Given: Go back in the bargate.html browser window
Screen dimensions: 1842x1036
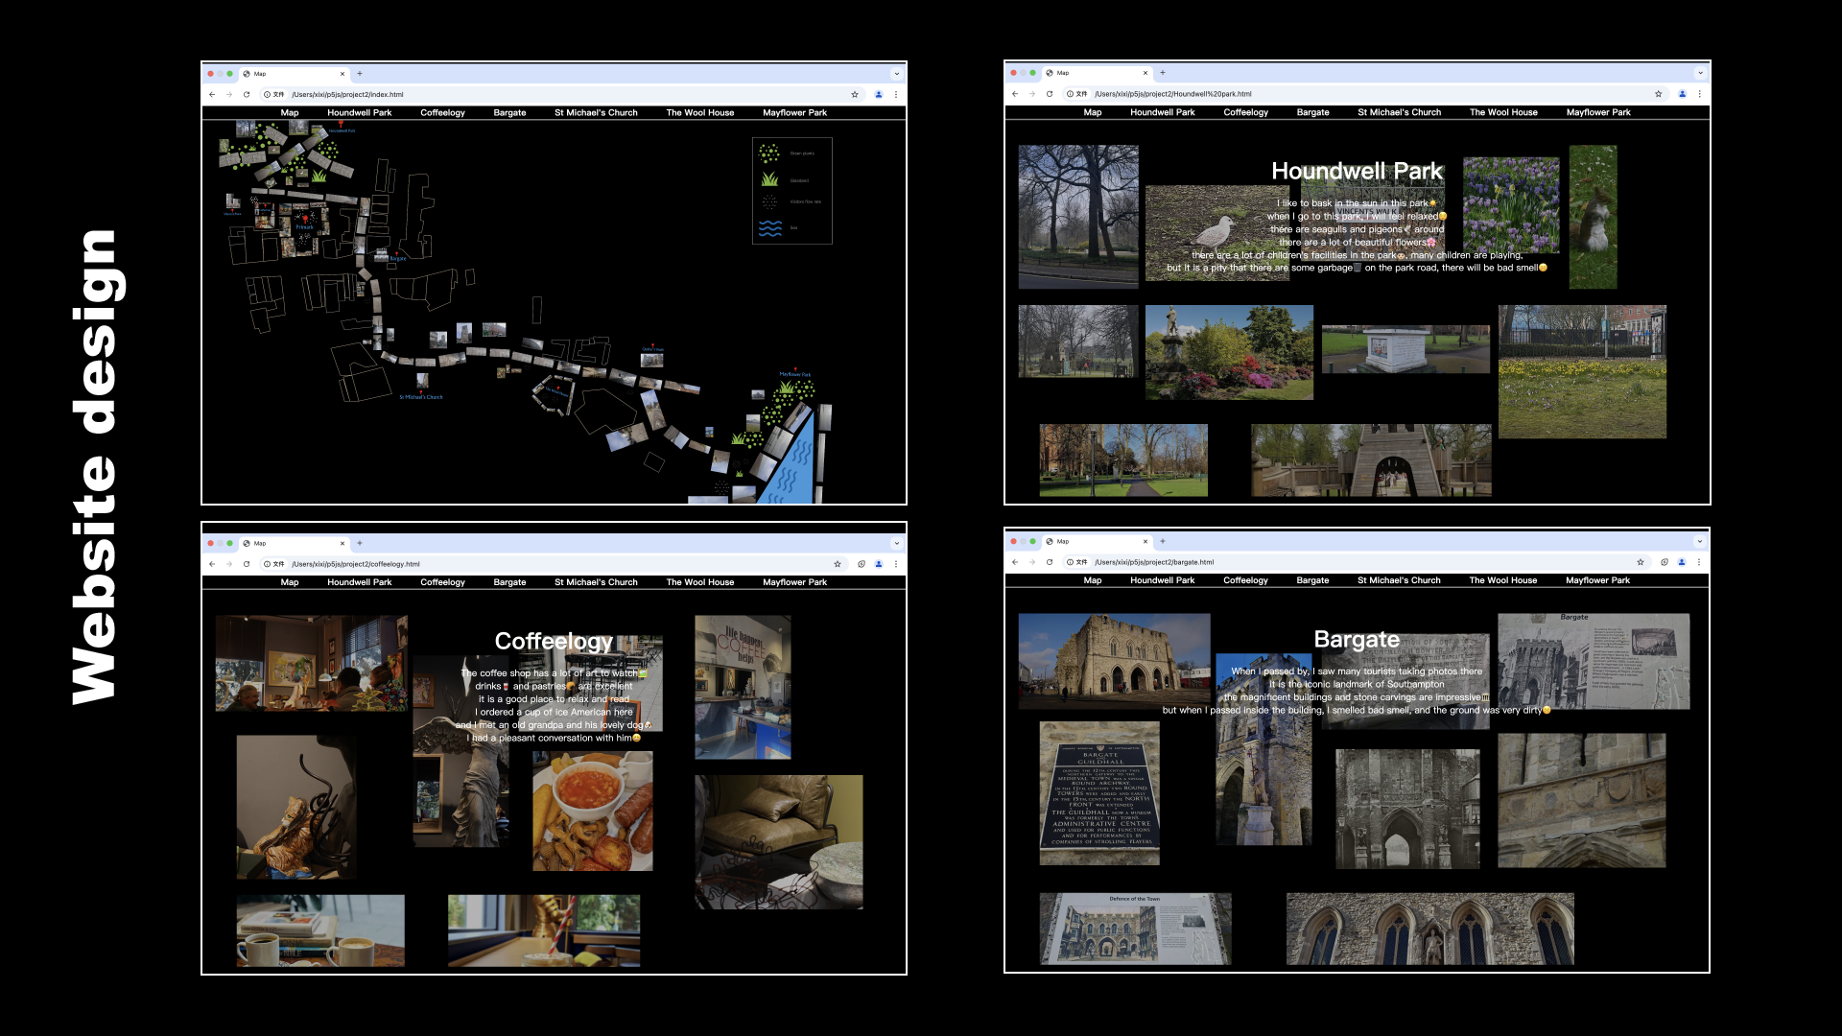Looking at the screenshot, I should point(1015,562).
